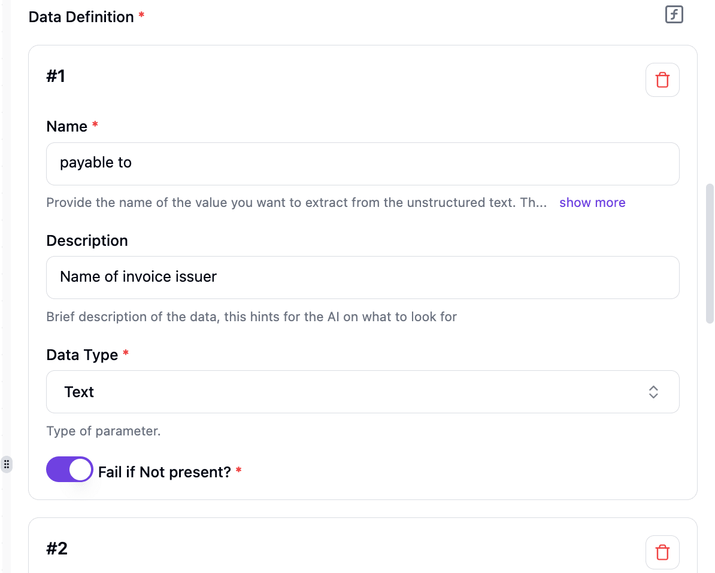This screenshot has width=715, height=573.
Task: Remove item #2 with its trash icon
Action: [662, 552]
